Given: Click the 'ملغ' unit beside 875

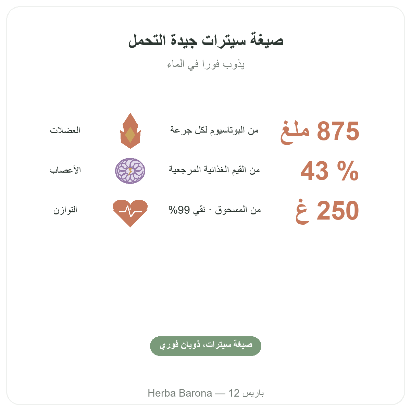Looking at the screenshot, I should pos(295,132).
